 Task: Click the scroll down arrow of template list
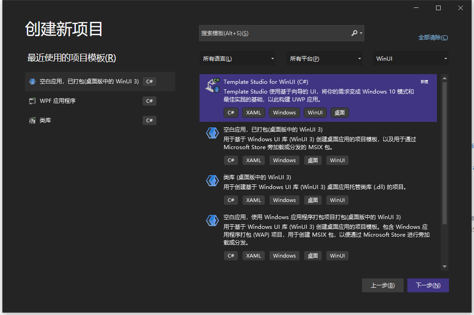(444, 266)
